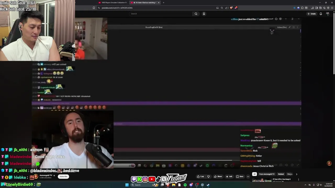Click If You Lift It, You Keep It title
The height and width of the screenshot is (188, 335).
pyautogui.click(x=282, y=179)
